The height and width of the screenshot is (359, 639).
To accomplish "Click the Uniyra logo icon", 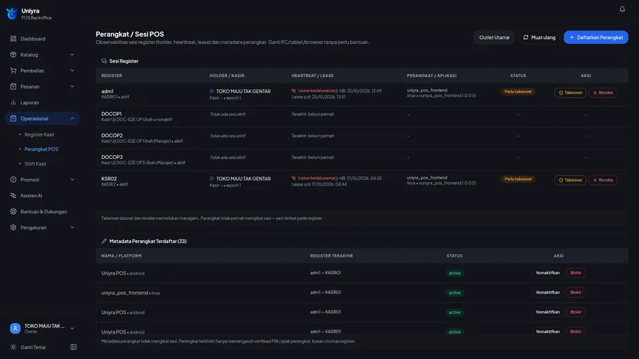I will (x=12, y=14).
